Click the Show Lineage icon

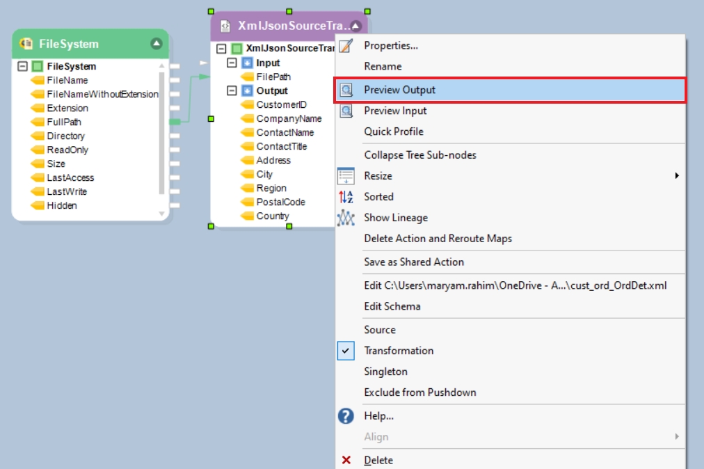click(346, 218)
